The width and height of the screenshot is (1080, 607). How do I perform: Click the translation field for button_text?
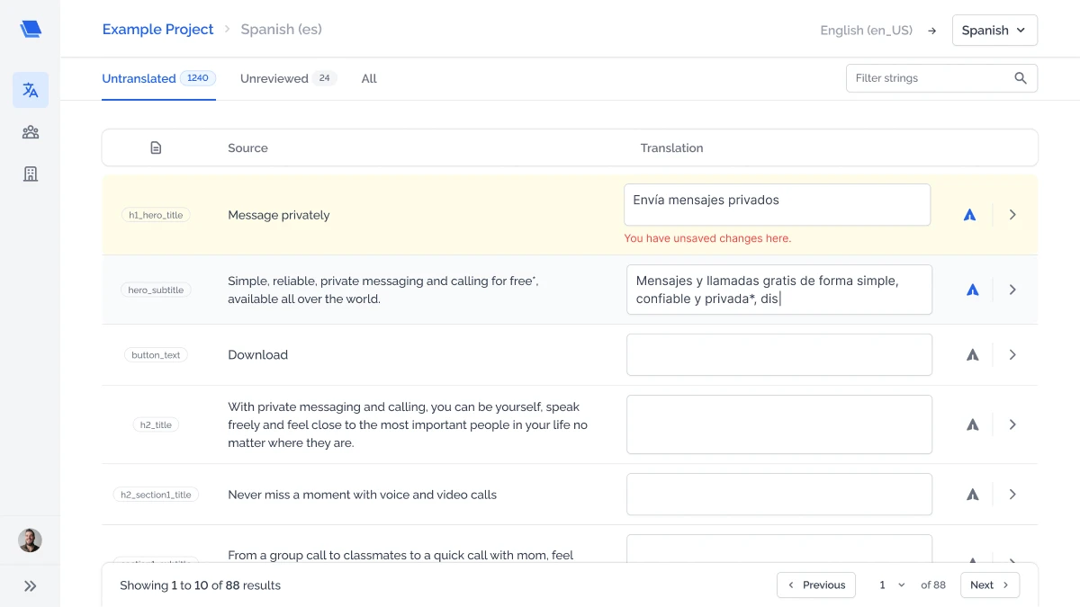[779, 355]
